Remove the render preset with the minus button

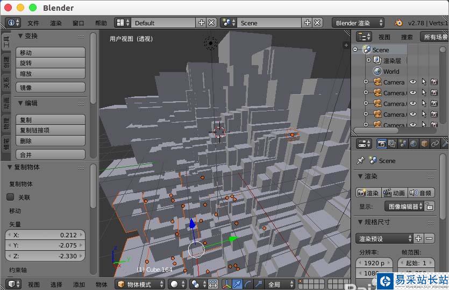pyautogui.click(x=429, y=238)
